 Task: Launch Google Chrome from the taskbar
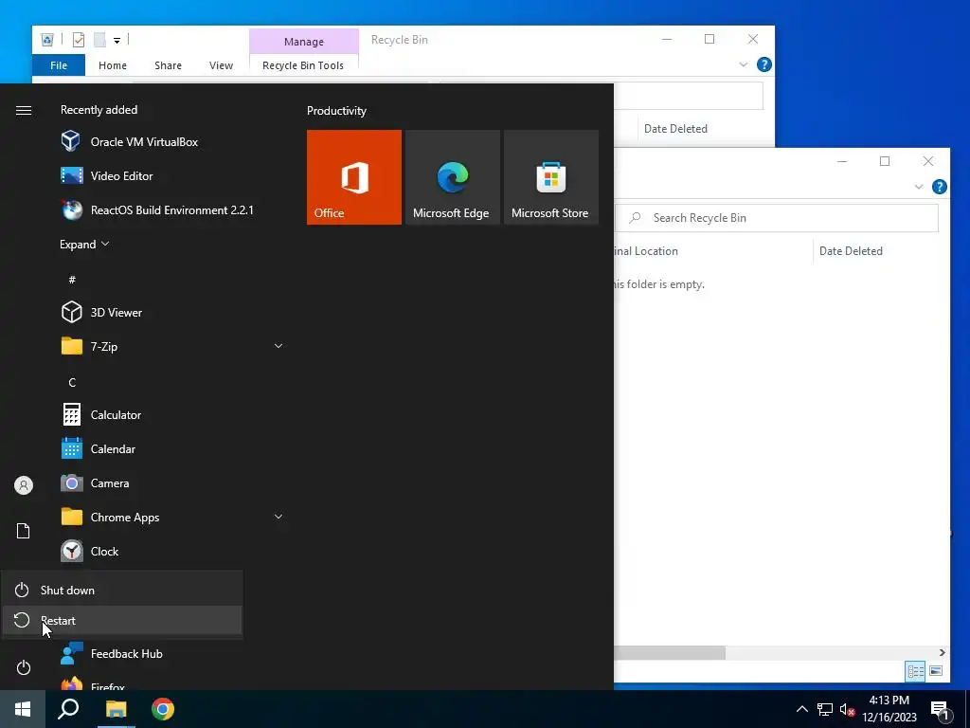click(163, 709)
